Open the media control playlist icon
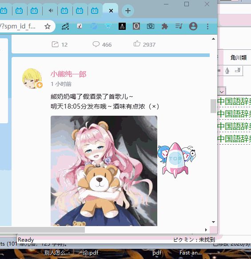Viewport: 251px width, 259px height. (x=179, y=26)
